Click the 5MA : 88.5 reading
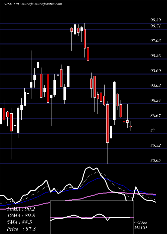This screenshot has width=167, height=234. [19, 222]
